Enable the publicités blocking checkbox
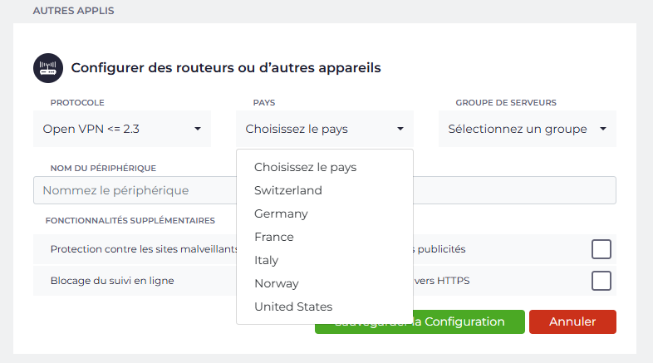Viewport: 653px width, 363px height. (x=601, y=249)
